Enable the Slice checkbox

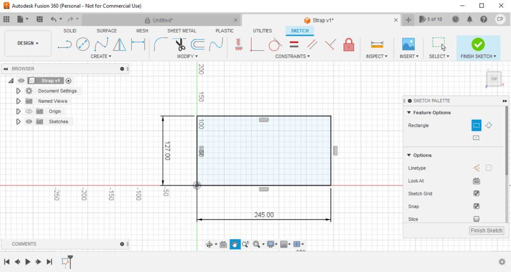click(x=476, y=219)
